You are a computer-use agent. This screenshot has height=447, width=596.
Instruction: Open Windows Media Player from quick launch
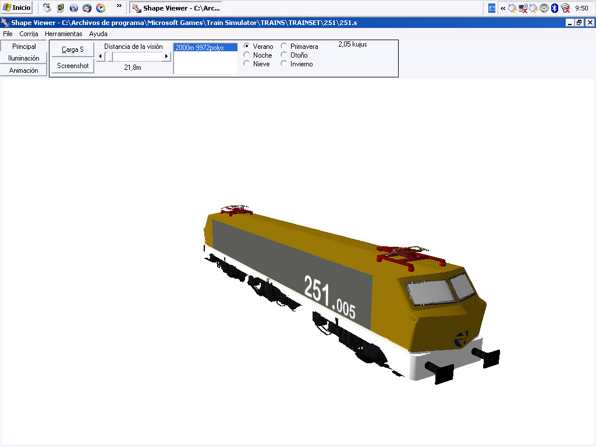101,8
